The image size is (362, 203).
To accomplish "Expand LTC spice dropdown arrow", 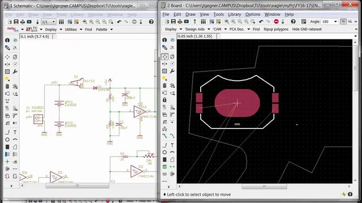I will [41, 29].
